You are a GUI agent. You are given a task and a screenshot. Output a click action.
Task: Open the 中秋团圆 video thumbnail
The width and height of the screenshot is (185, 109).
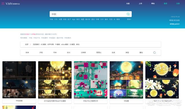[x=19, y=80]
